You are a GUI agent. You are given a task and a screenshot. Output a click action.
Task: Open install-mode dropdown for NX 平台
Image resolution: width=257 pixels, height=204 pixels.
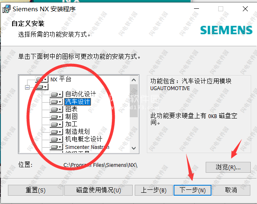coord(42,79)
